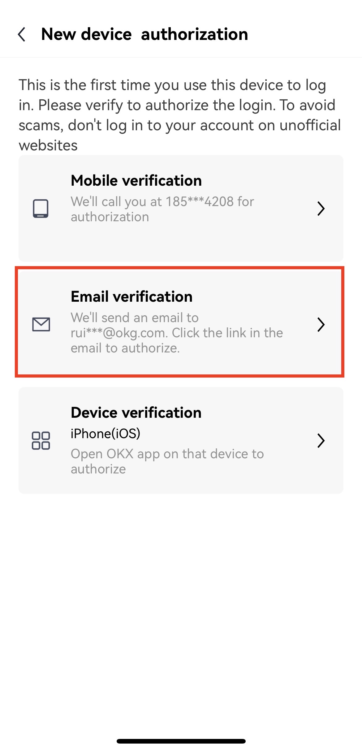Tap 'email to authorize.' line in email card
Screen dimensions: 362x751
[125, 348]
